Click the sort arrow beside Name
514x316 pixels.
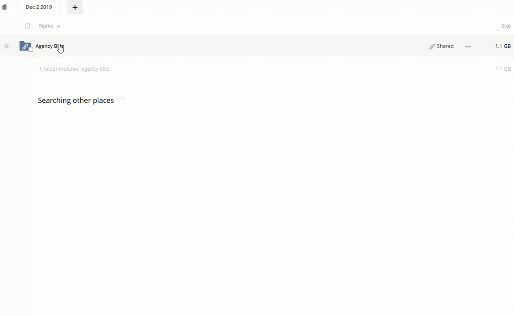(58, 26)
